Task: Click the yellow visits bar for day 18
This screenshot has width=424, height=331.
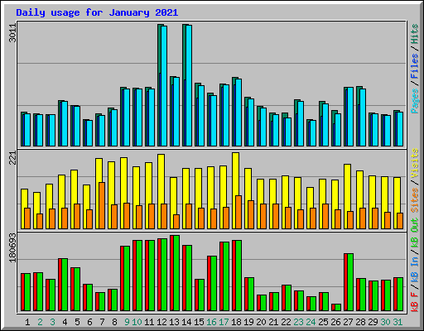Action: coord(235,190)
